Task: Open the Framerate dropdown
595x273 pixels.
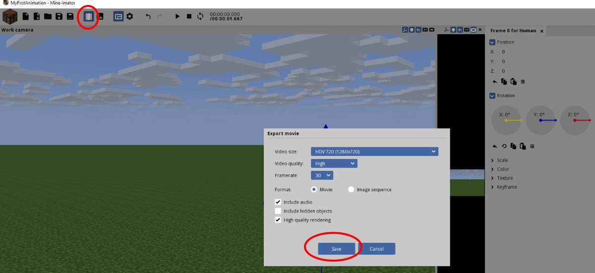Action: 322,175
